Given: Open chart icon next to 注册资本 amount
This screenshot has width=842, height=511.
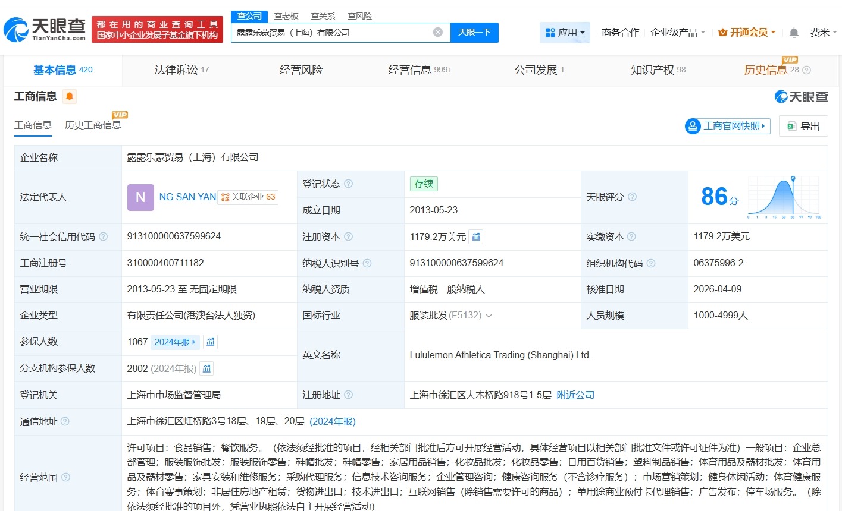Looking at the screenshot, I should coord(476,236).
